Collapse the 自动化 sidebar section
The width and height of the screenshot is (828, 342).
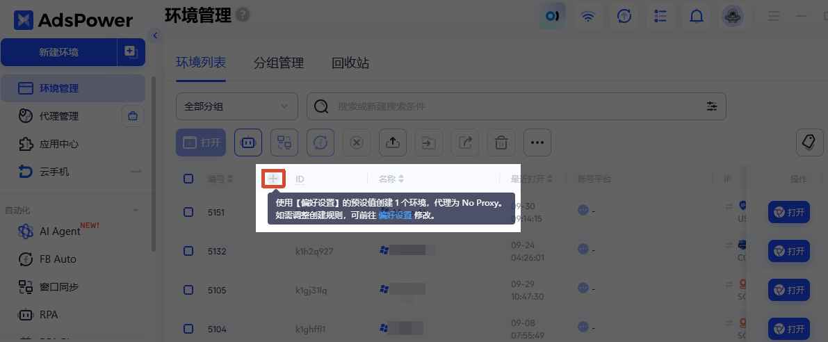tap(136, 211)
